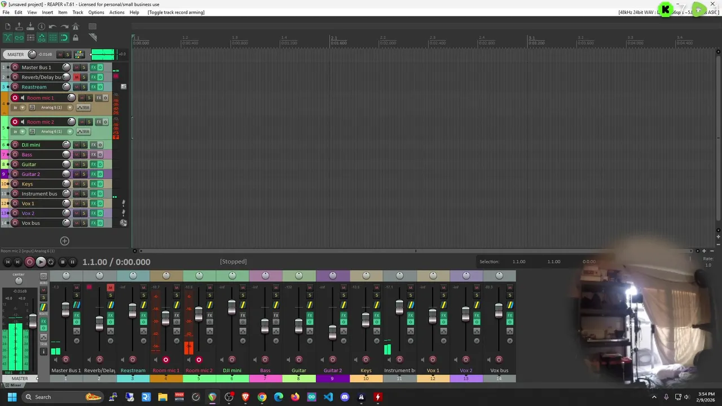Viewport: 722px width, 406px height.
Task: Open the Options menu
Action: click(96, 12)
